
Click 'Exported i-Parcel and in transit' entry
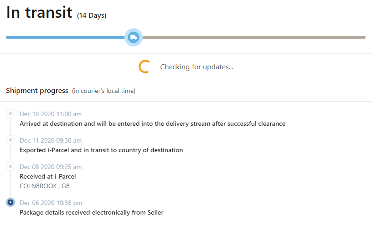pyautogui.click(x=101, y=150)
